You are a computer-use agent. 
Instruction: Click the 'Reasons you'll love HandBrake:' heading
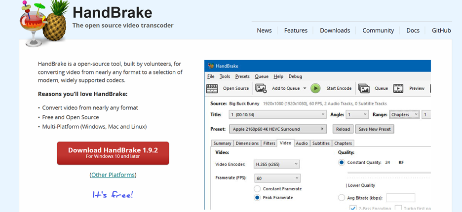coord(83,94)
